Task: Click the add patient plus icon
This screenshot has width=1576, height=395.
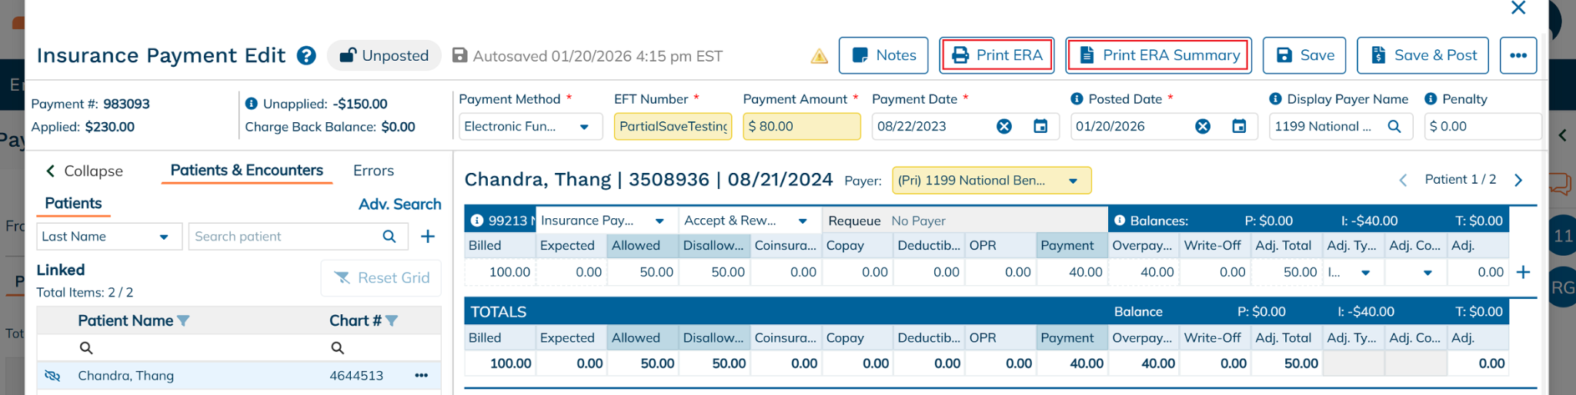Action: [428, 236]
